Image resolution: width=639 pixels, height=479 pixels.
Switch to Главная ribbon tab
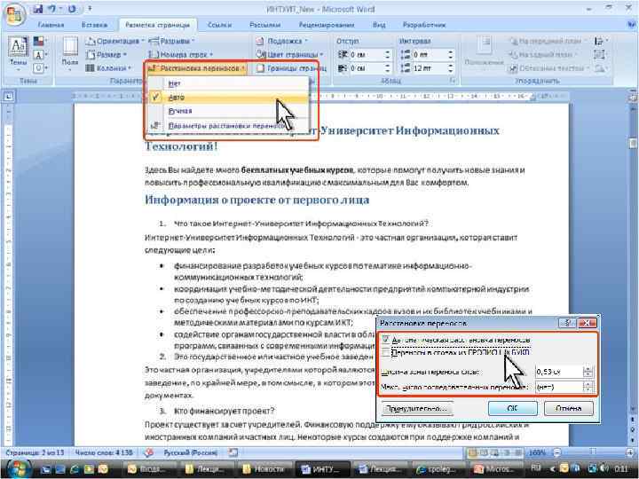[x=51, y=25]
